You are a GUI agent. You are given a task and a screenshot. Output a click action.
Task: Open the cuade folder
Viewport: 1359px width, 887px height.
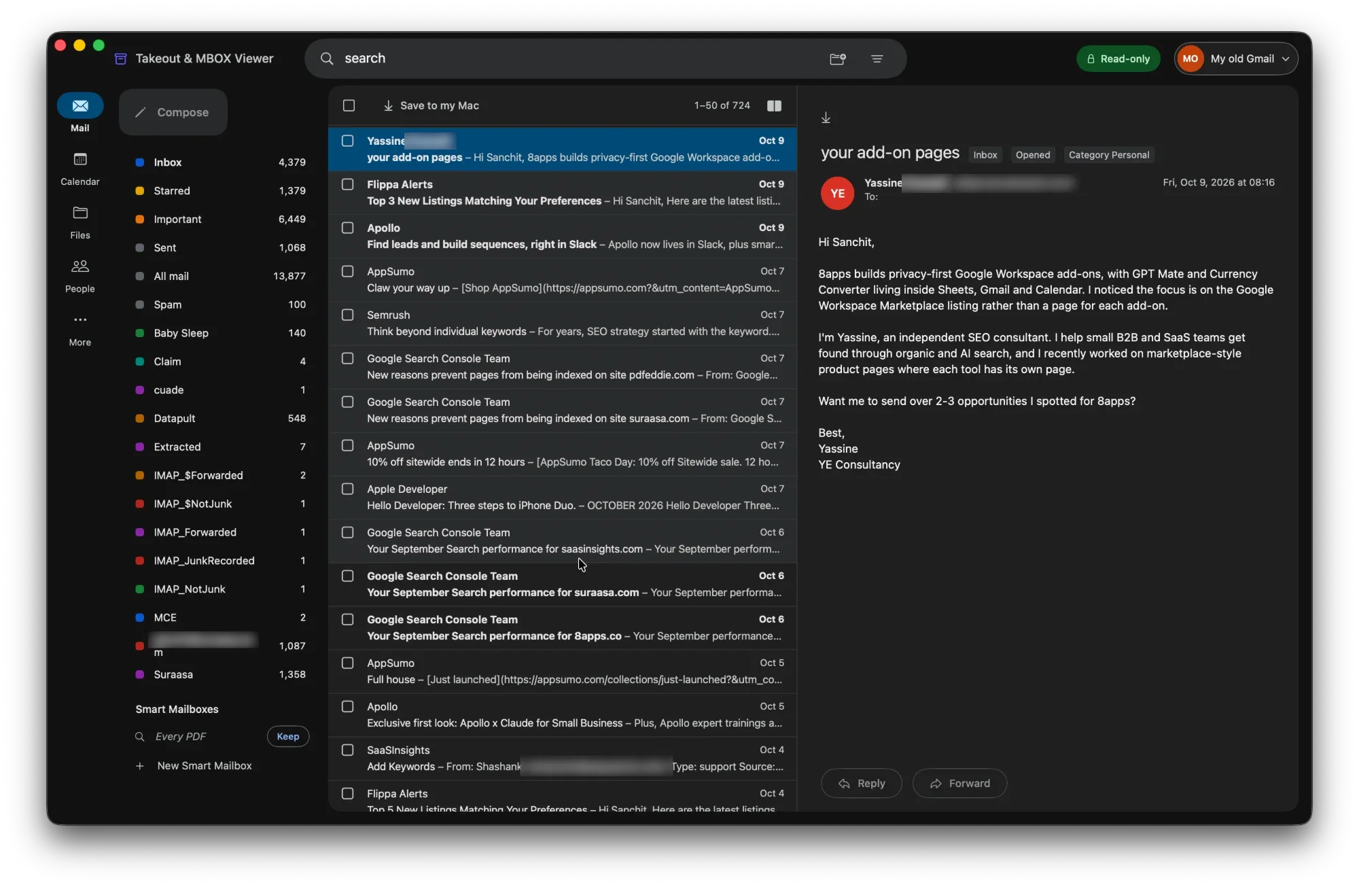pyautogui.click(x=221, y=390)
